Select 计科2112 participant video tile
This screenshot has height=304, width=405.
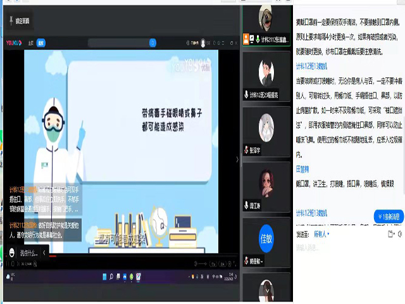(x=266, y=25)
